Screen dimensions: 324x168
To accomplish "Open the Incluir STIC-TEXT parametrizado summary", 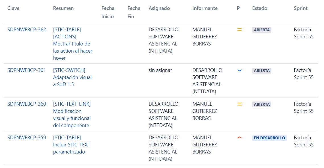I will [71, 144].
